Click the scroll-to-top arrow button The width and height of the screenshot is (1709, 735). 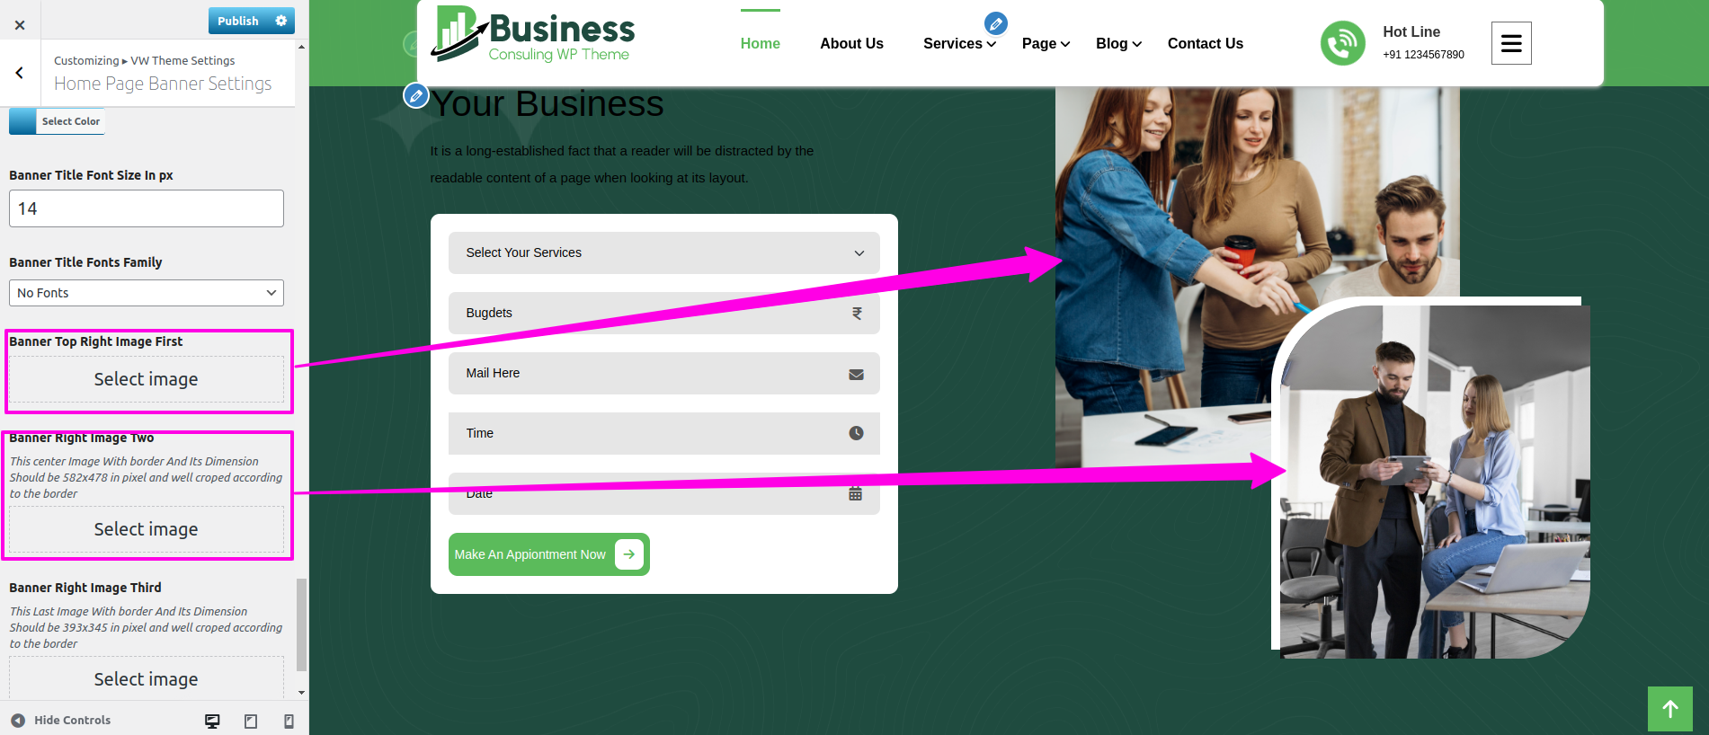click(1669, 709)
